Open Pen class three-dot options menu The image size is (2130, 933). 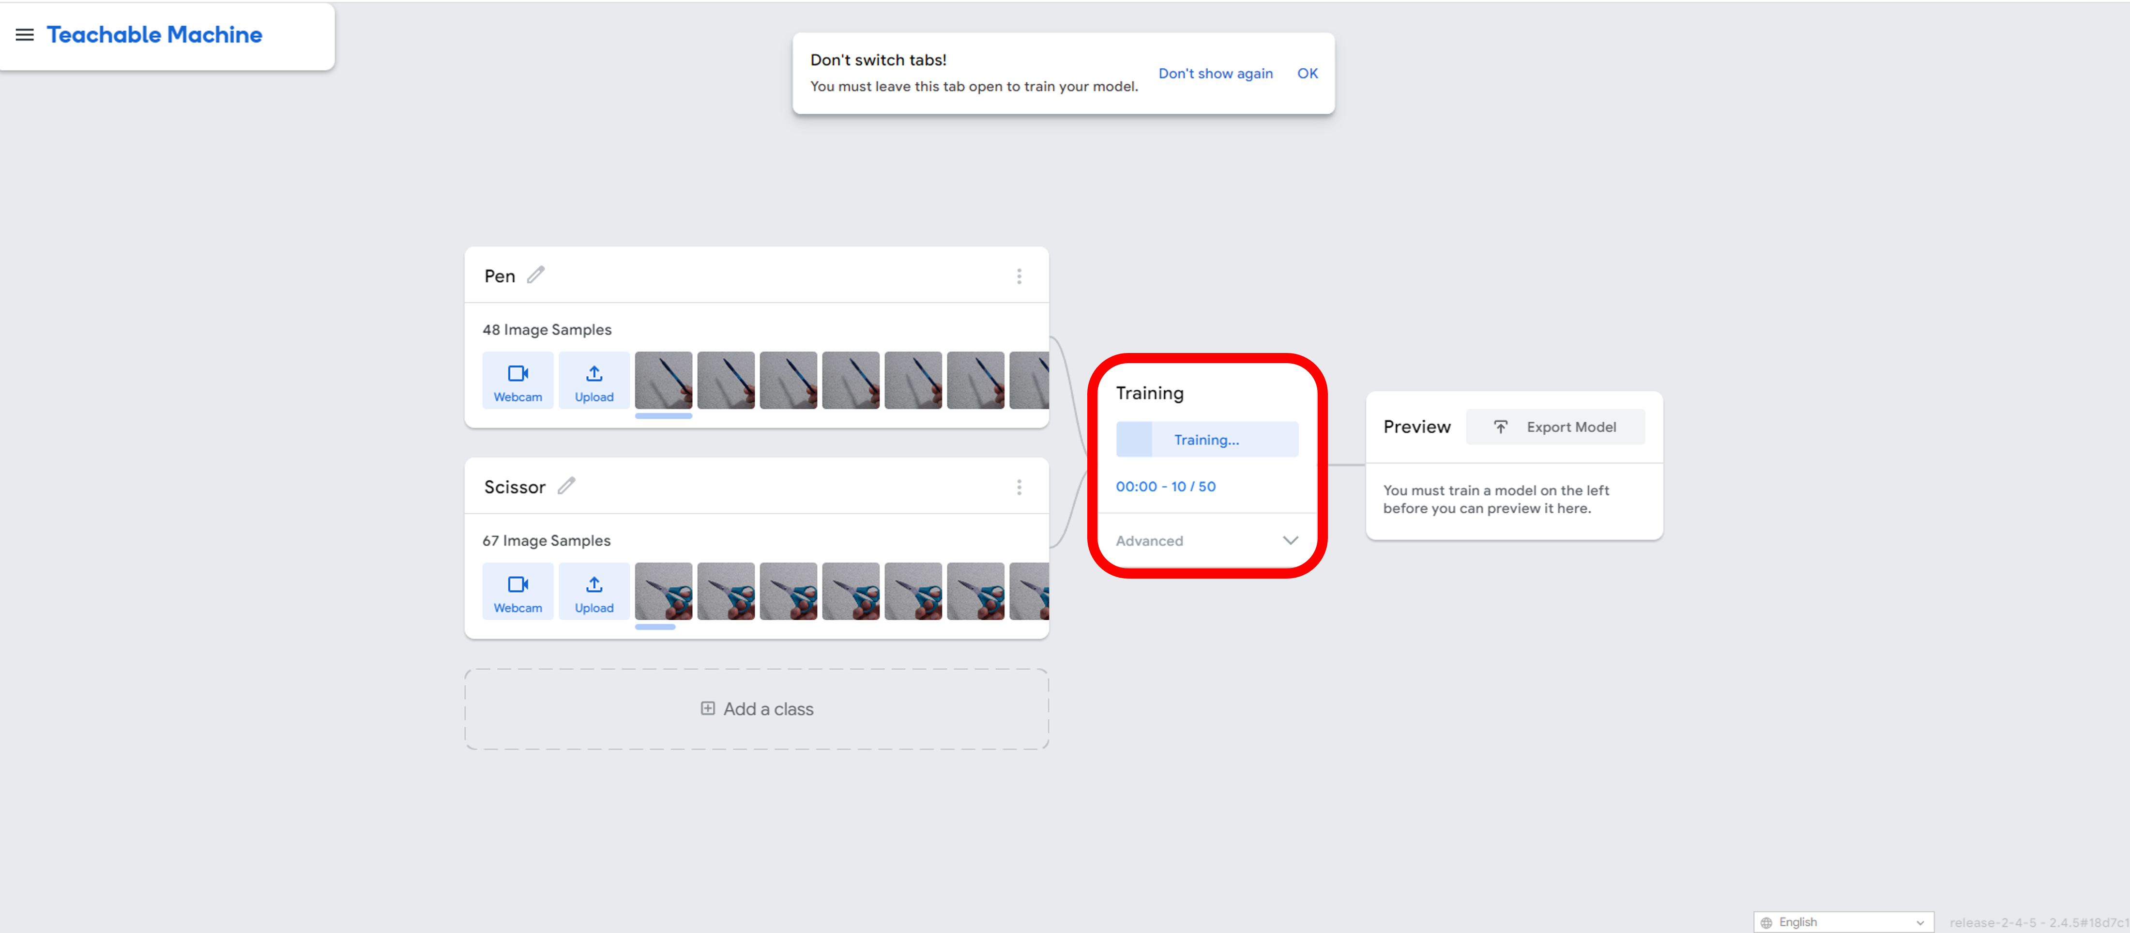[1019, 276]
